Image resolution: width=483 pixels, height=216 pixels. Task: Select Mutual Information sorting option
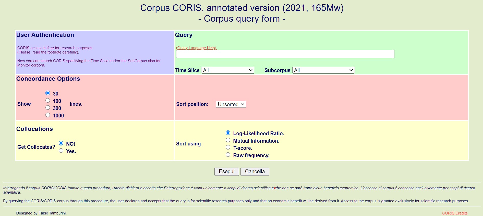tap(228, 140)
